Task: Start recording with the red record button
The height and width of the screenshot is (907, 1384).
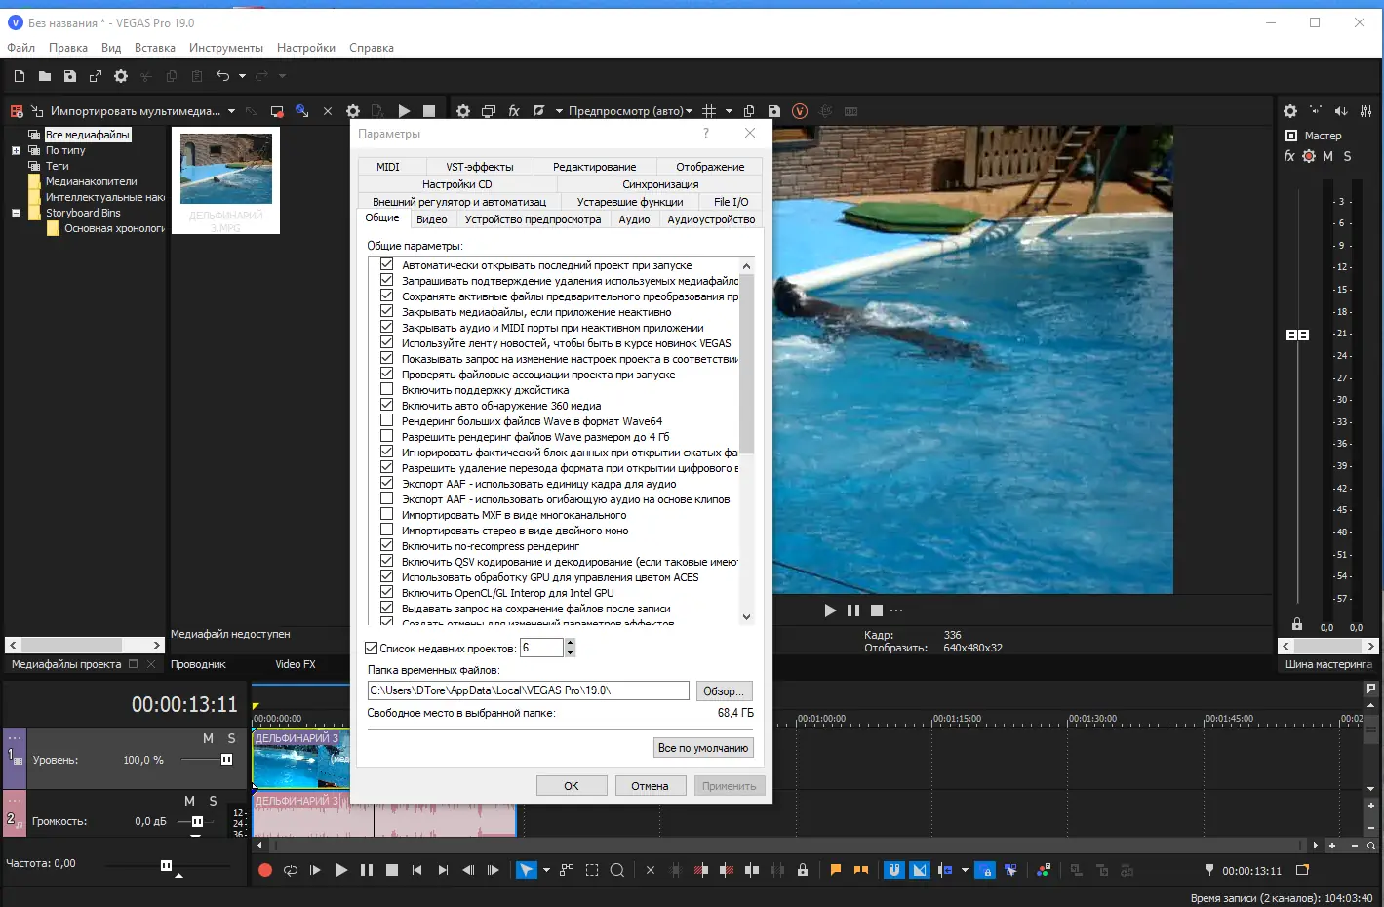Action: (x=264, y=870)
